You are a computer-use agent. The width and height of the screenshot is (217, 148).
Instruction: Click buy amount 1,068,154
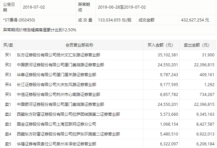coord(169,124)
